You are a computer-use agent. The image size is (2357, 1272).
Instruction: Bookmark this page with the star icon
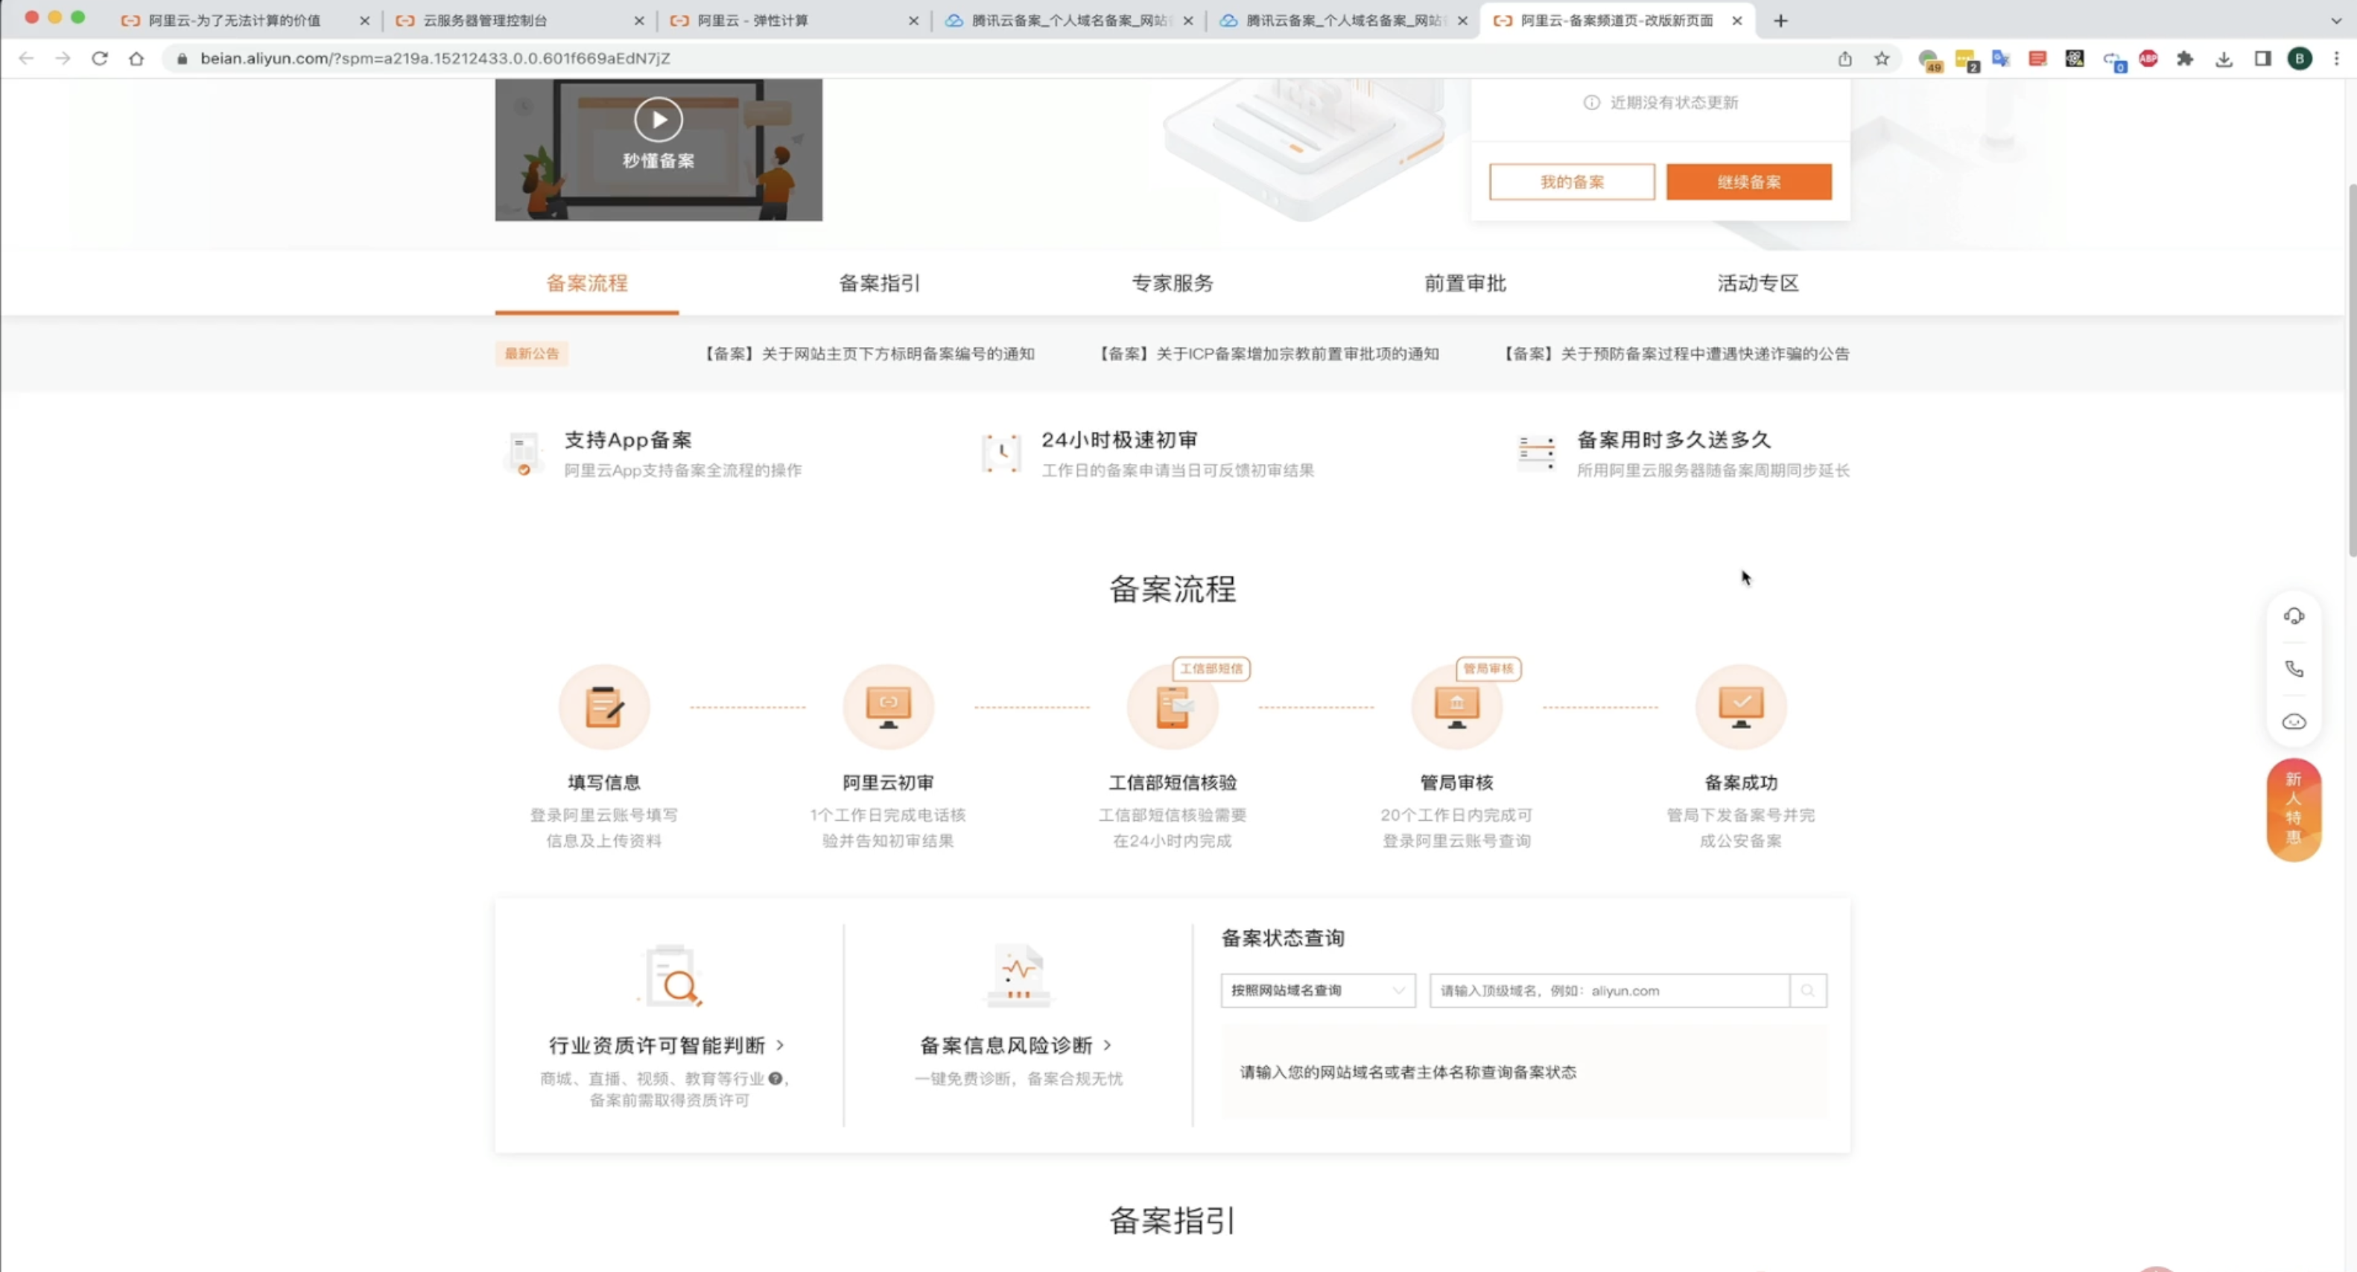pos(1881,59)
